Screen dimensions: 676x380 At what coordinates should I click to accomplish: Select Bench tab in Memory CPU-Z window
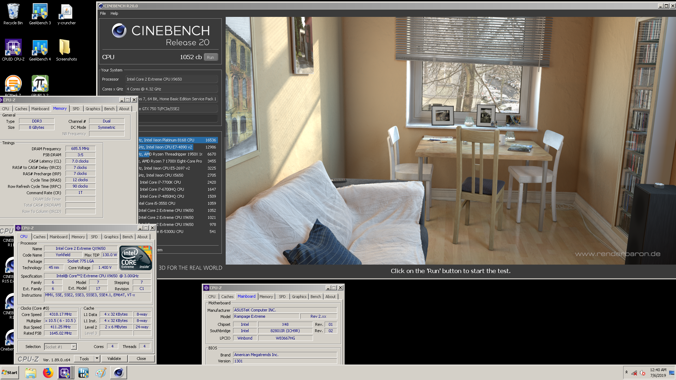pos(109,109)
